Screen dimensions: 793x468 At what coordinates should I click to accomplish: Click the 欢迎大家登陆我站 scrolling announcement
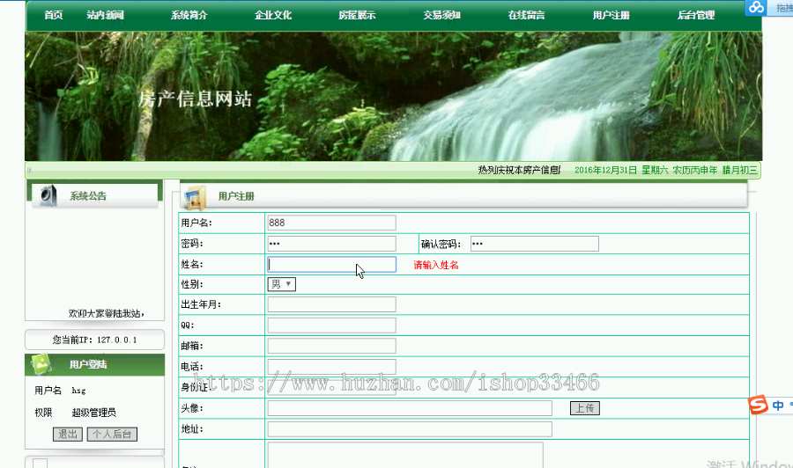click(x=107, y=313)
